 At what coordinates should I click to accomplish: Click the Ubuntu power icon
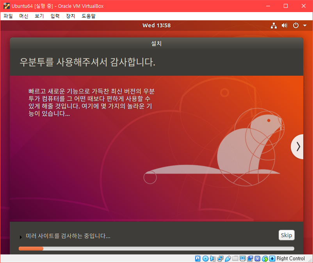tap(296, 25)
